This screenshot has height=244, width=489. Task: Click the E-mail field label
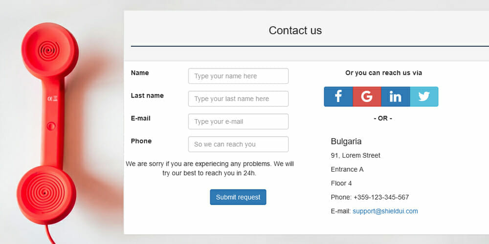[141, 118]
